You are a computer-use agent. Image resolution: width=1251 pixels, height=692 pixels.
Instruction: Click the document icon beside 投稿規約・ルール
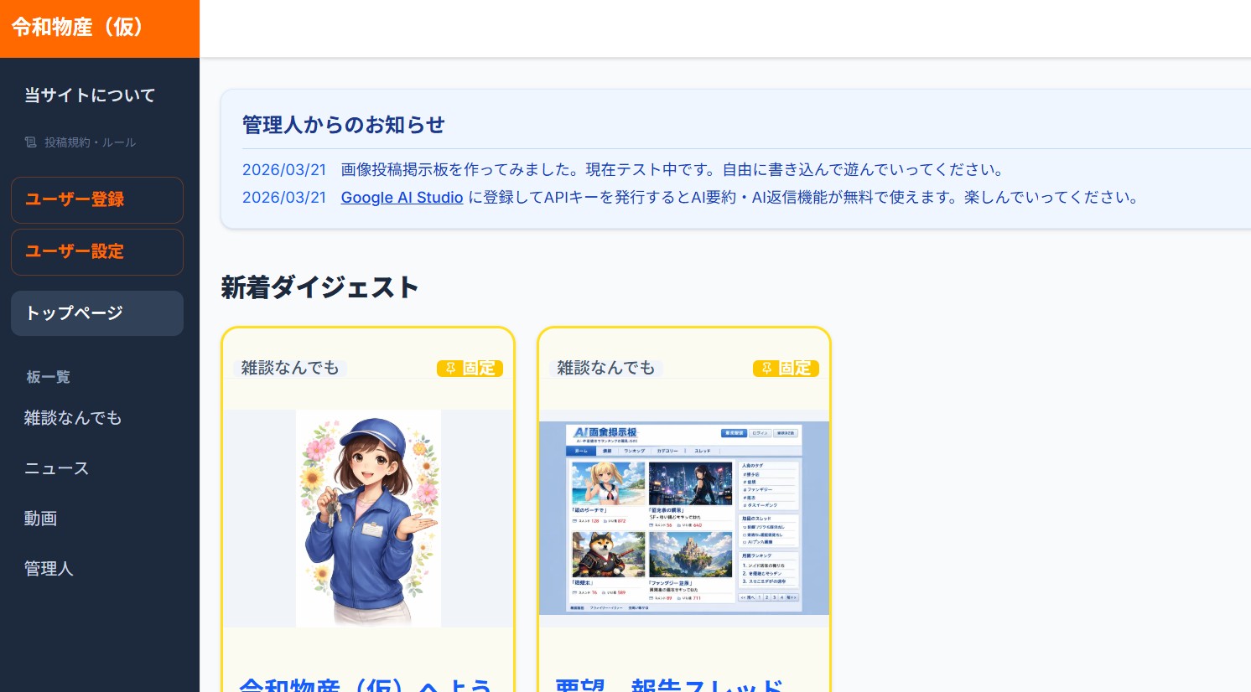pos(30,142)
